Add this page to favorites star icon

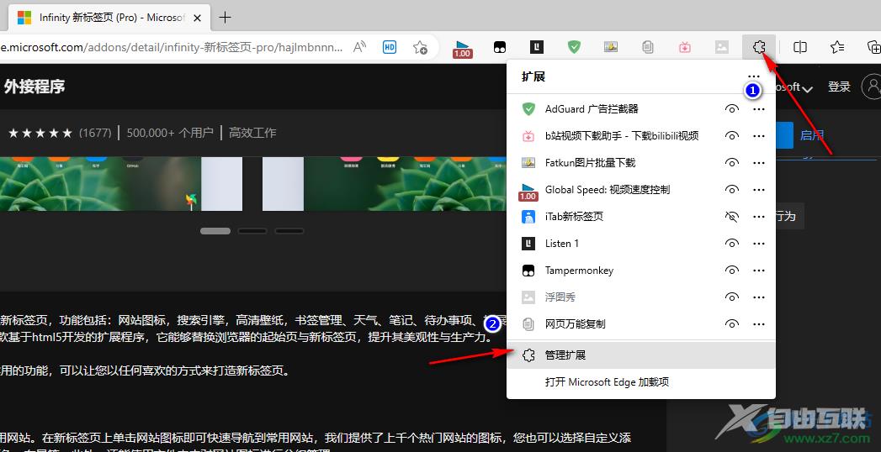420,47
